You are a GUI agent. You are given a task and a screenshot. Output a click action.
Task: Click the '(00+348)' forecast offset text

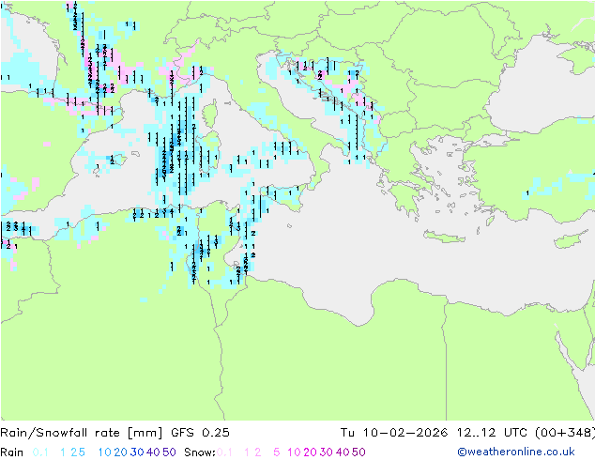tap(564, 433)
